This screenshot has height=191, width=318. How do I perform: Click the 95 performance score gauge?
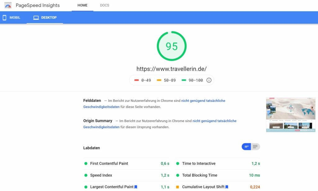coord(171,46)
